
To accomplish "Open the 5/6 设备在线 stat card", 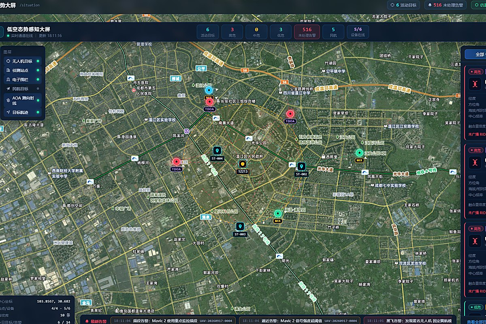I will 358,32.
